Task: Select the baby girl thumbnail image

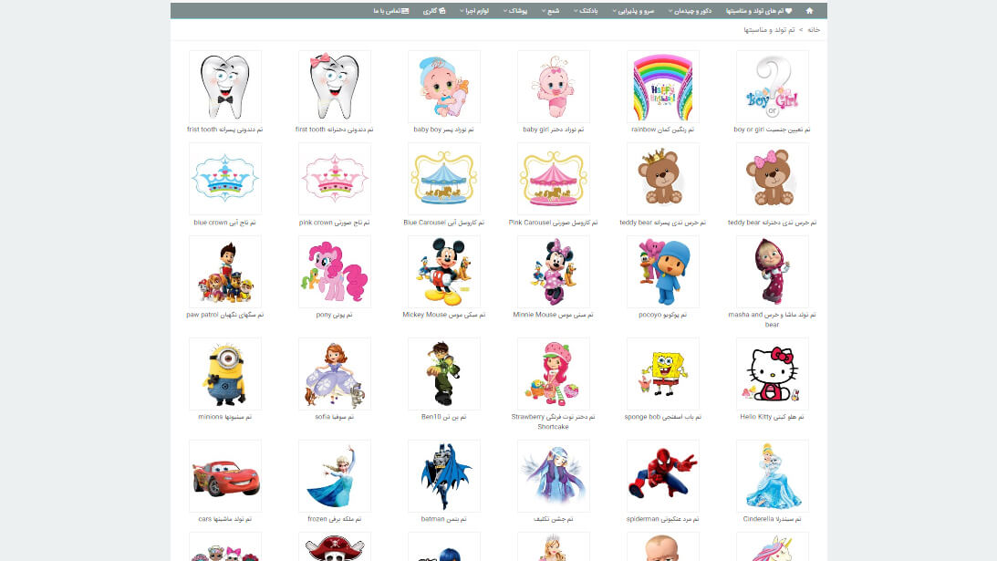Action: point(553,87)
